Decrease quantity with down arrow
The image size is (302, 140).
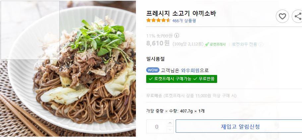(170, 130)
